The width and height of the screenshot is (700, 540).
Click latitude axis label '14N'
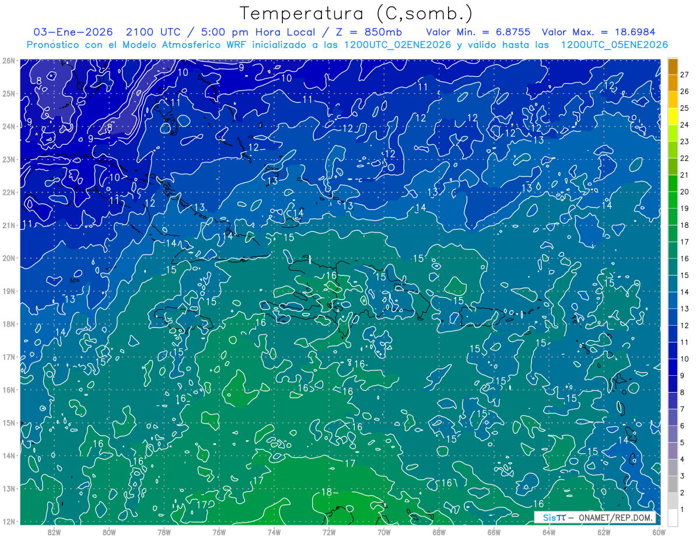(x=8, y=456)
